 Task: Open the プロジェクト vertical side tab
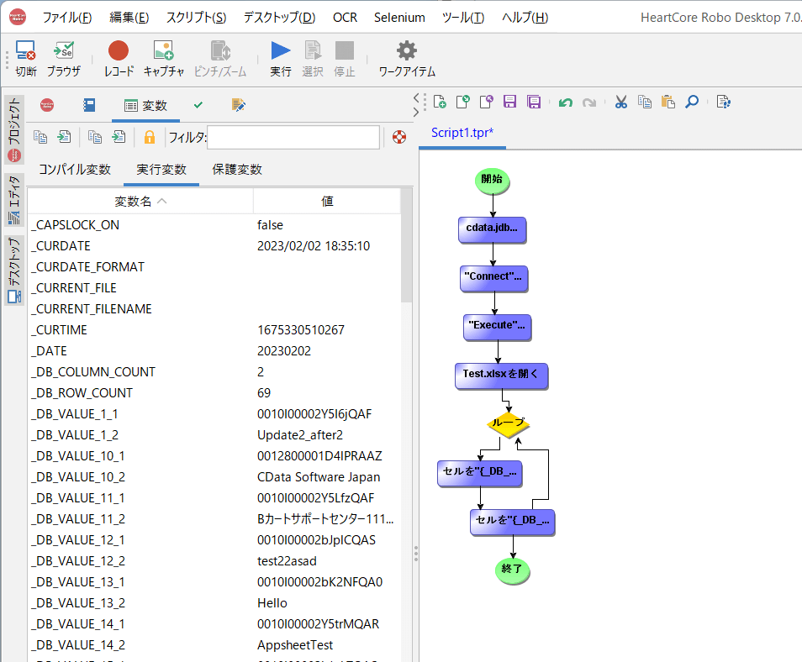click(x=14, y=129)
